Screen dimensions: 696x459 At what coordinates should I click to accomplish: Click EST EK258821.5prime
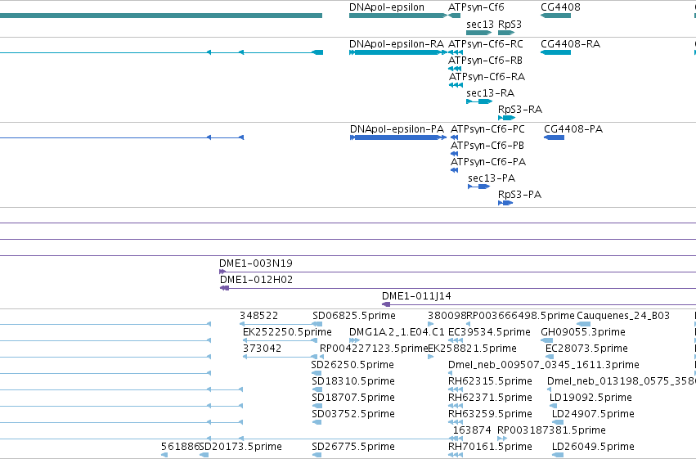click(x=472, y=349)
